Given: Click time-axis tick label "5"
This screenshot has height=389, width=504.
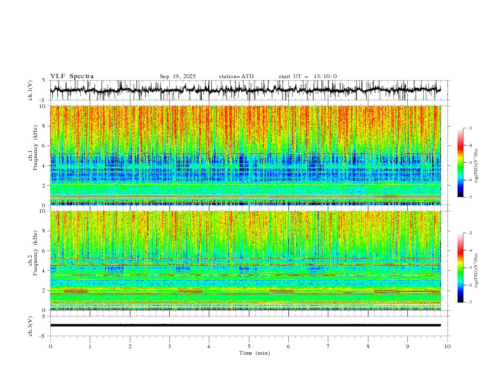Looking at the screenshot, I should (249, 346).
